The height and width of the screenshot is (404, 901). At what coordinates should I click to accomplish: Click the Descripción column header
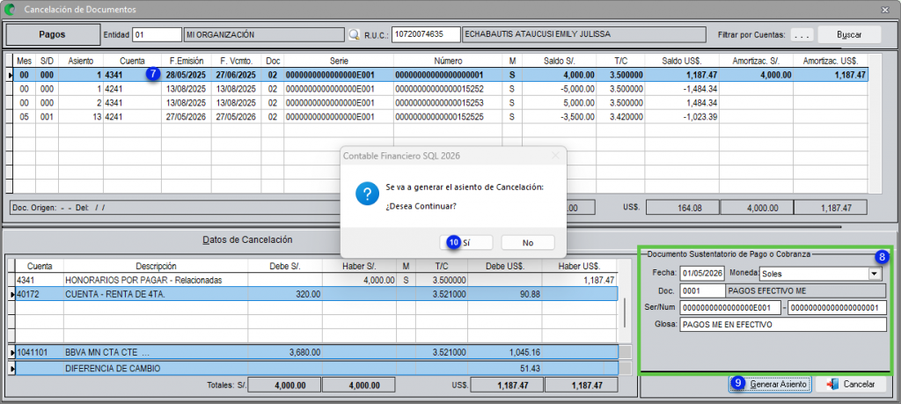[x=156, y=266]
